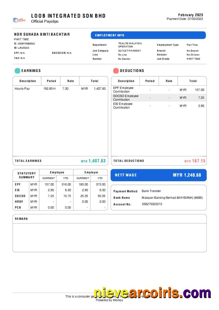Select the SOCSO Employee Contribution row
The image size is (219, 310).
click(x=159, y=98)
